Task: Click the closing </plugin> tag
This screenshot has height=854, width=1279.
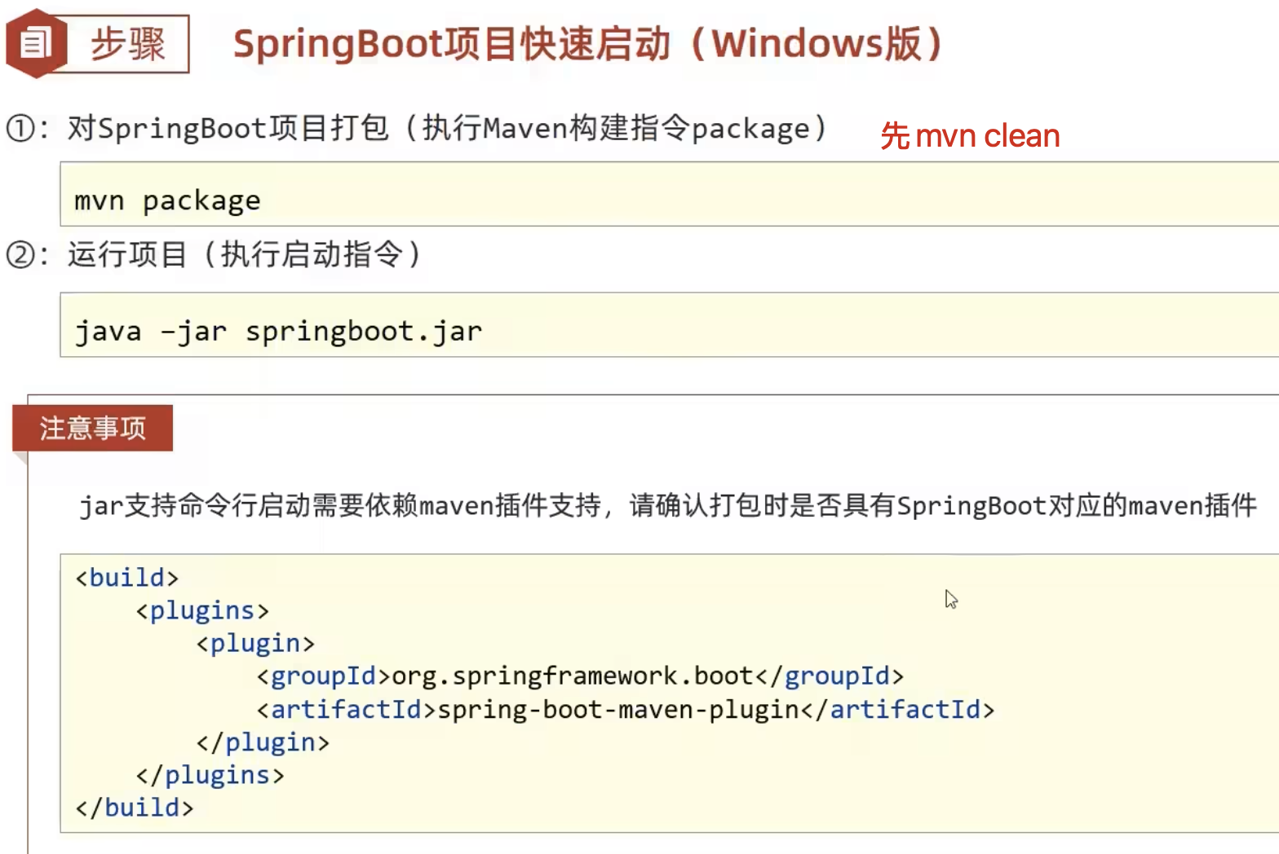Action: [263, 742]
